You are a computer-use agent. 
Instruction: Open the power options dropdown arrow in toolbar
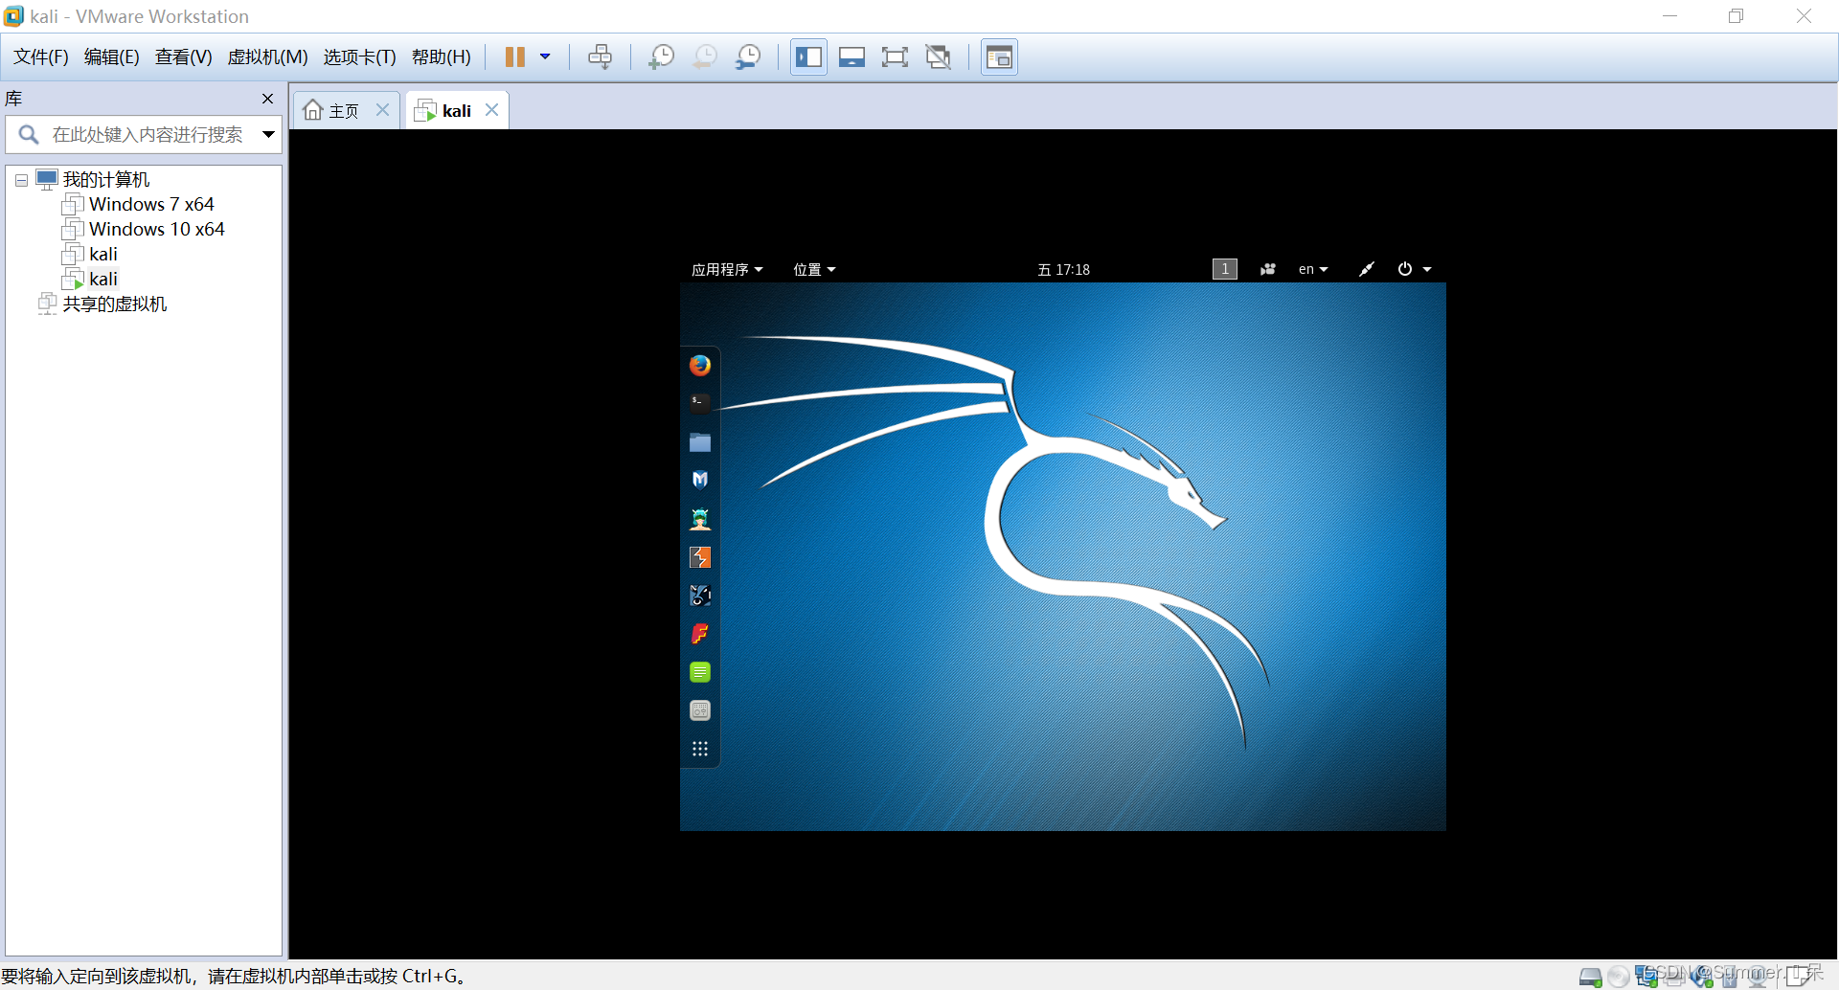point(545,57)
